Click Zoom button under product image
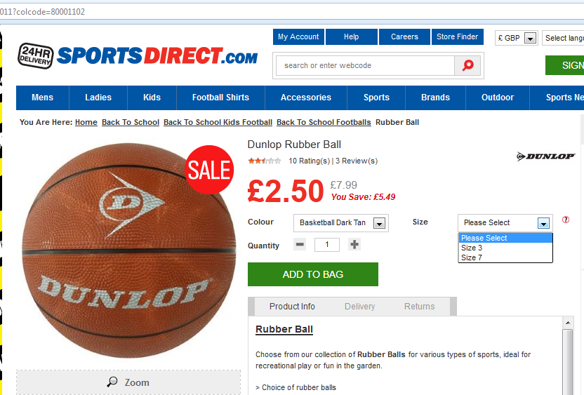The width and height of the screenshot is (584, 395). click(x=128, y=382)
